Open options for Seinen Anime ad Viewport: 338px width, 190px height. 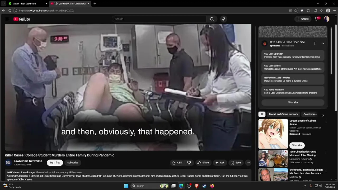click(326, 121)
